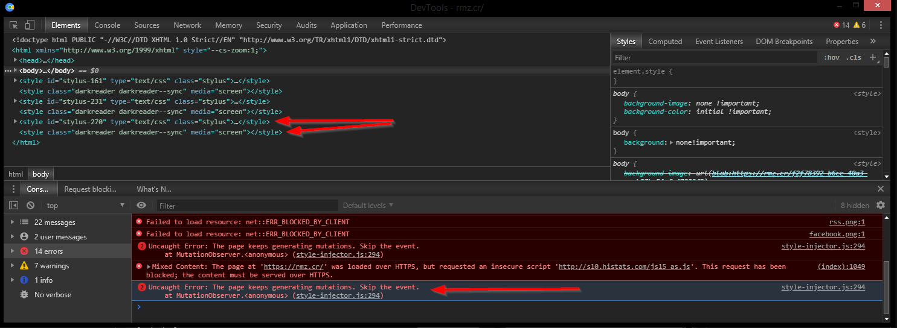Clear the console with the ban icon
This screenshot has height=328, width=897.
point(30,205)
